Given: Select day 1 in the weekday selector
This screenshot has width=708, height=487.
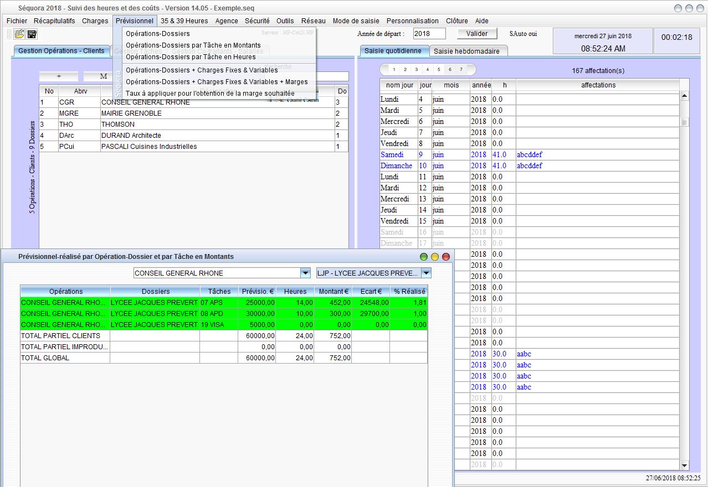Looking at the screenshot, I should pos(394,70).
